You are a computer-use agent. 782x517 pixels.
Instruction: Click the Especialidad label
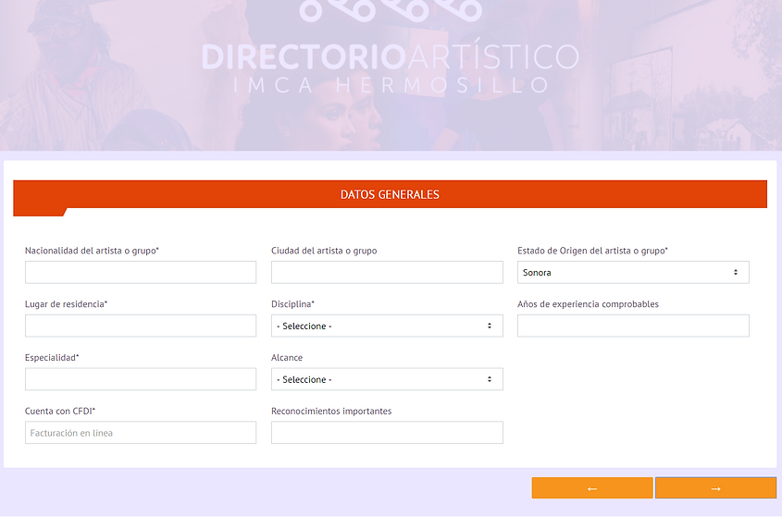point(52,358)
